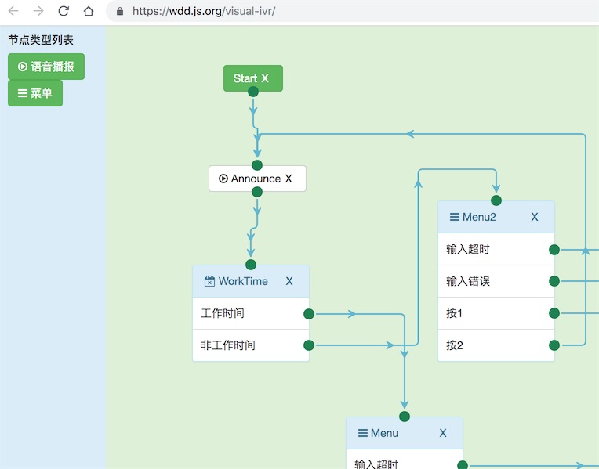Click the 非工作时间 output connector dot
Screen dimensions: 599x469
(309, 345)
